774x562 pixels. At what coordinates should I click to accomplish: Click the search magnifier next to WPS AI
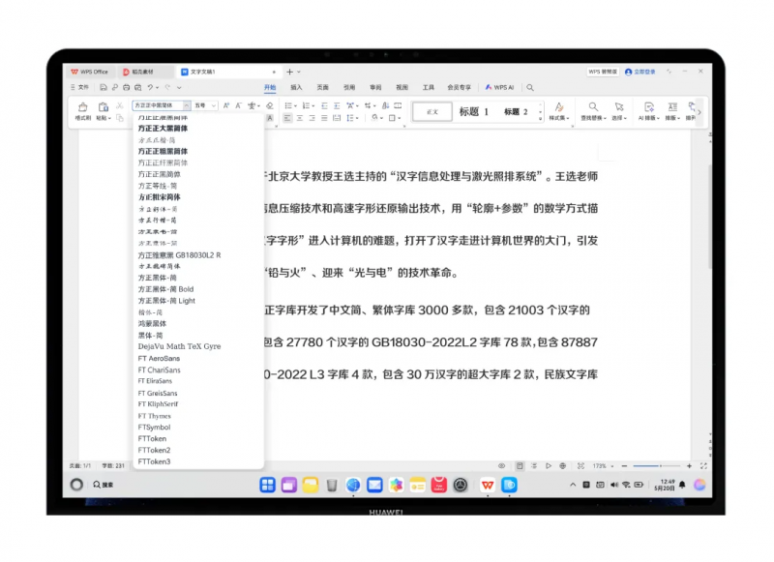click(x=529, y=87)
